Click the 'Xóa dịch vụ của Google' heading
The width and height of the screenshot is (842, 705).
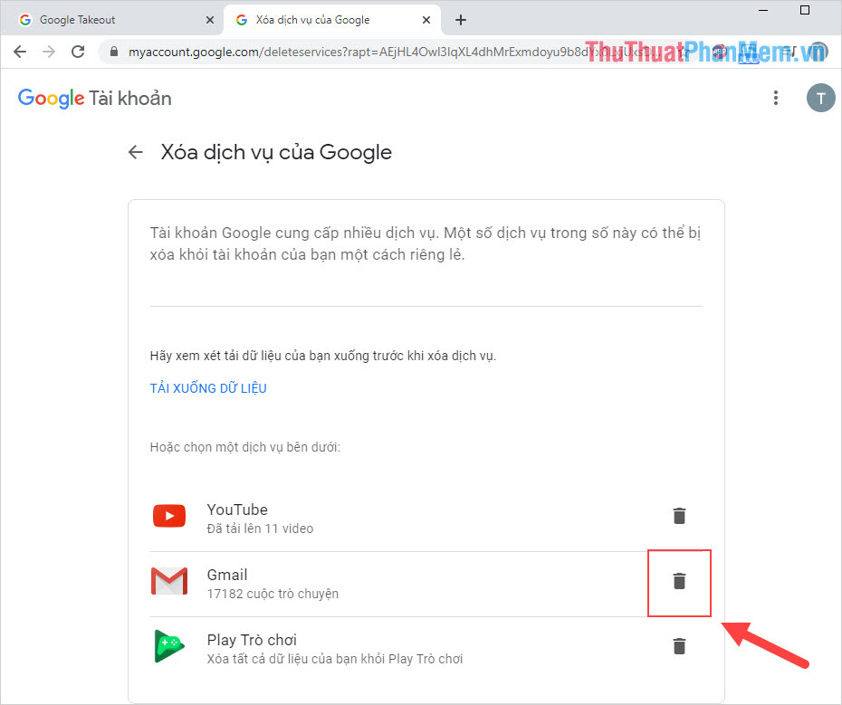click(x=276, y=152)
